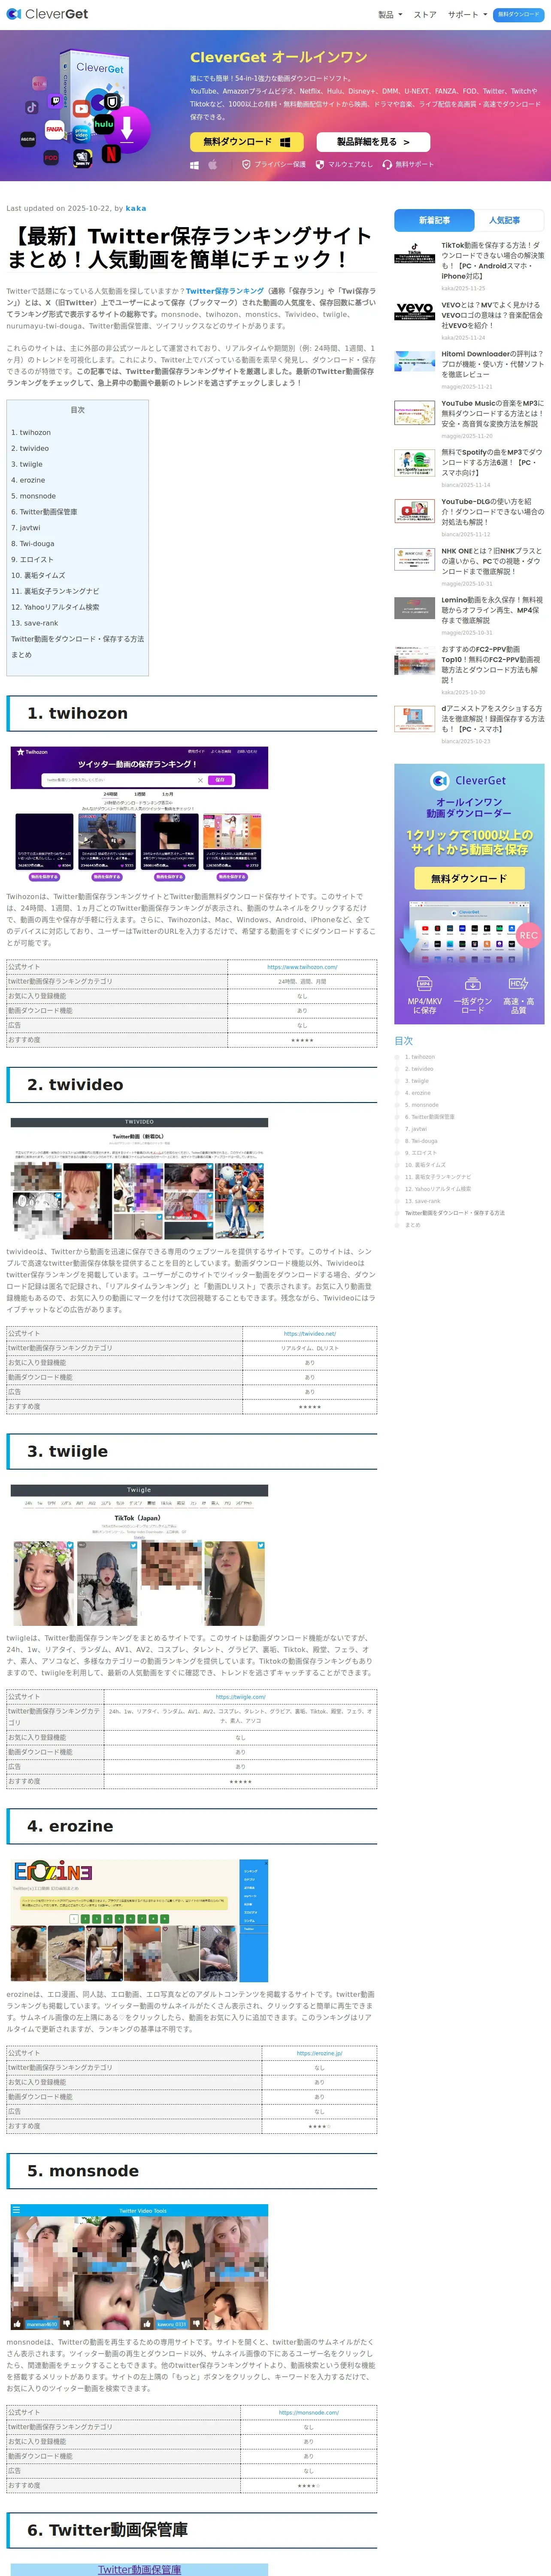Jump to 13. save-rank in 目次 box
The height and width of the screenshot is (2576, 551).
click(35, 623)
